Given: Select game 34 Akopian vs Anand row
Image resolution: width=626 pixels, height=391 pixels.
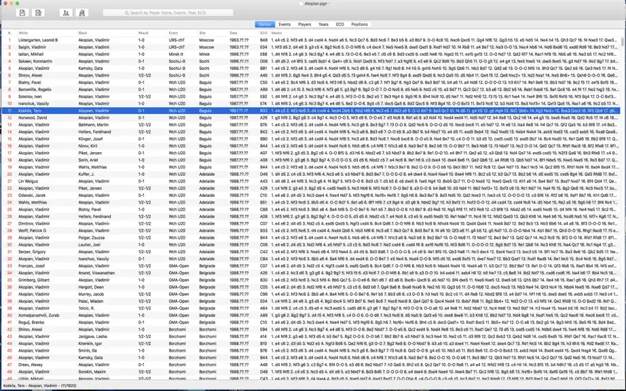Looking at the screenshot, I should click(x=312, y=273).
